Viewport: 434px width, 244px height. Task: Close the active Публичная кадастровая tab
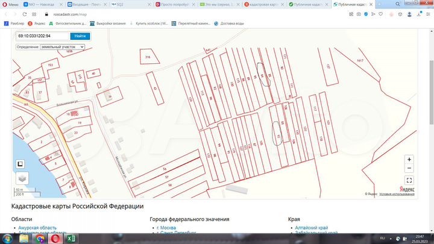pyautogui.click(x=371, y=4)
